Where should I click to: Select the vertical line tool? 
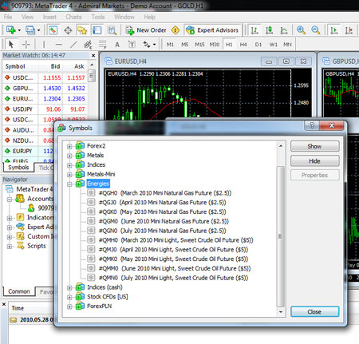pos(44,44)
